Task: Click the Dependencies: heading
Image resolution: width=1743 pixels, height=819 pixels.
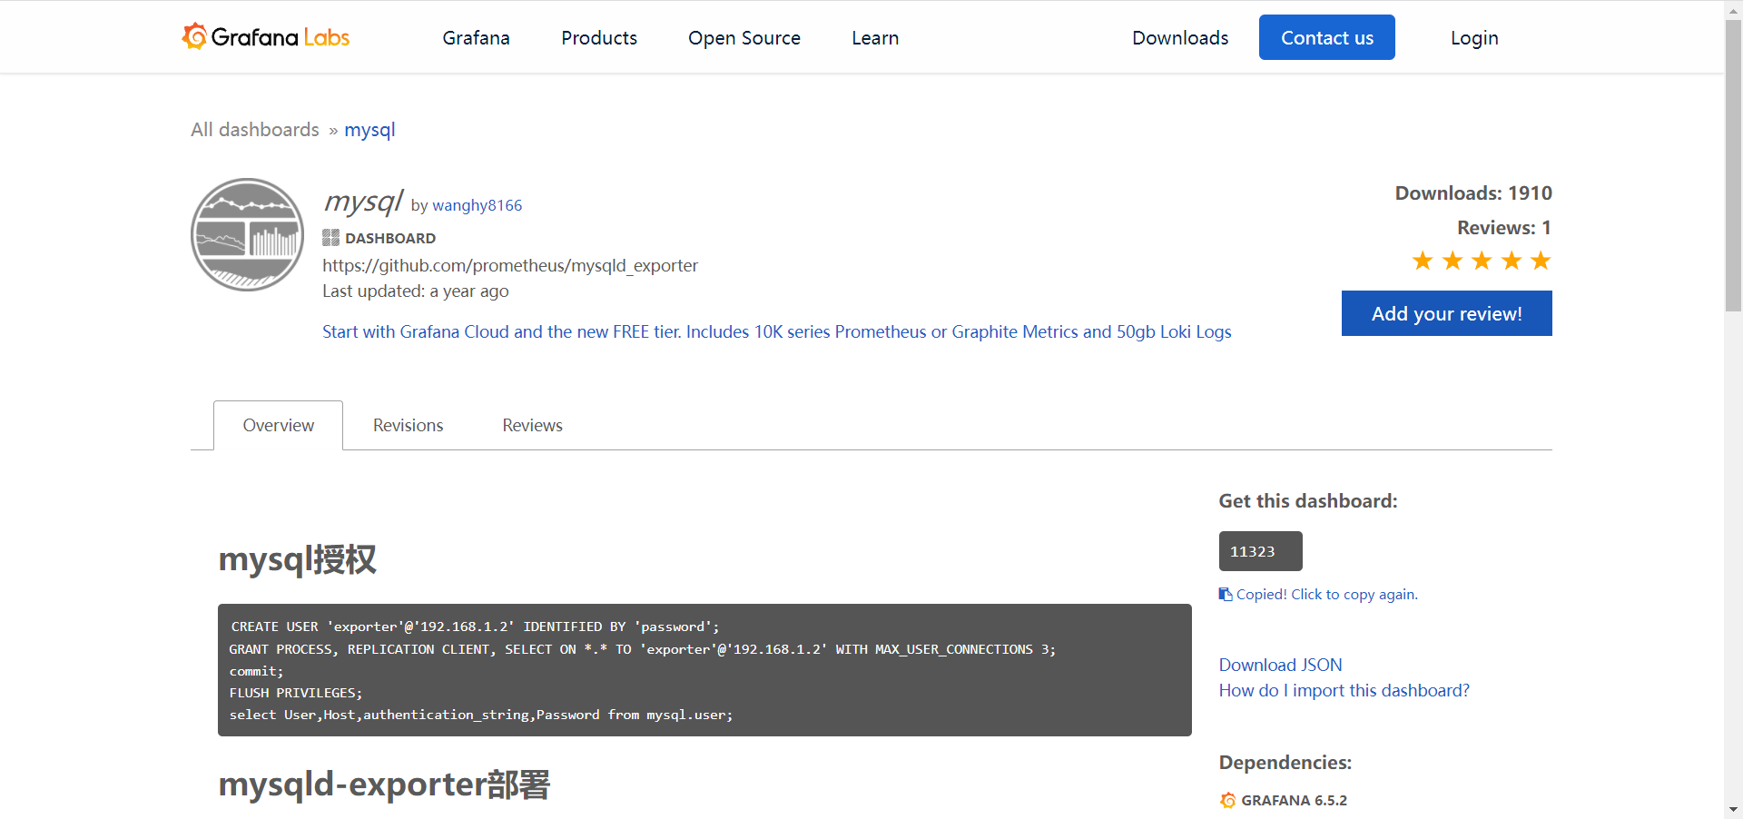Action: click(1285, 763)
